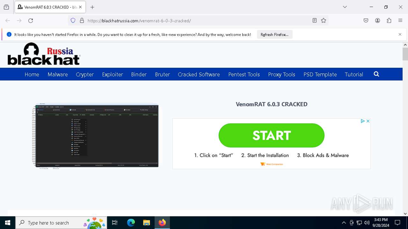Dismiss the Firefox refresh notification bar
Screen dimensions: 408x229
click(400, 34)
